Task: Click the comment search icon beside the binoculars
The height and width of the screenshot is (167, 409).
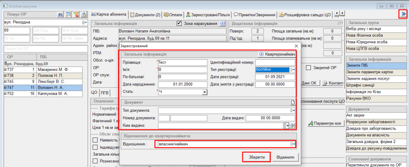Action: click(x=68, y=14)
